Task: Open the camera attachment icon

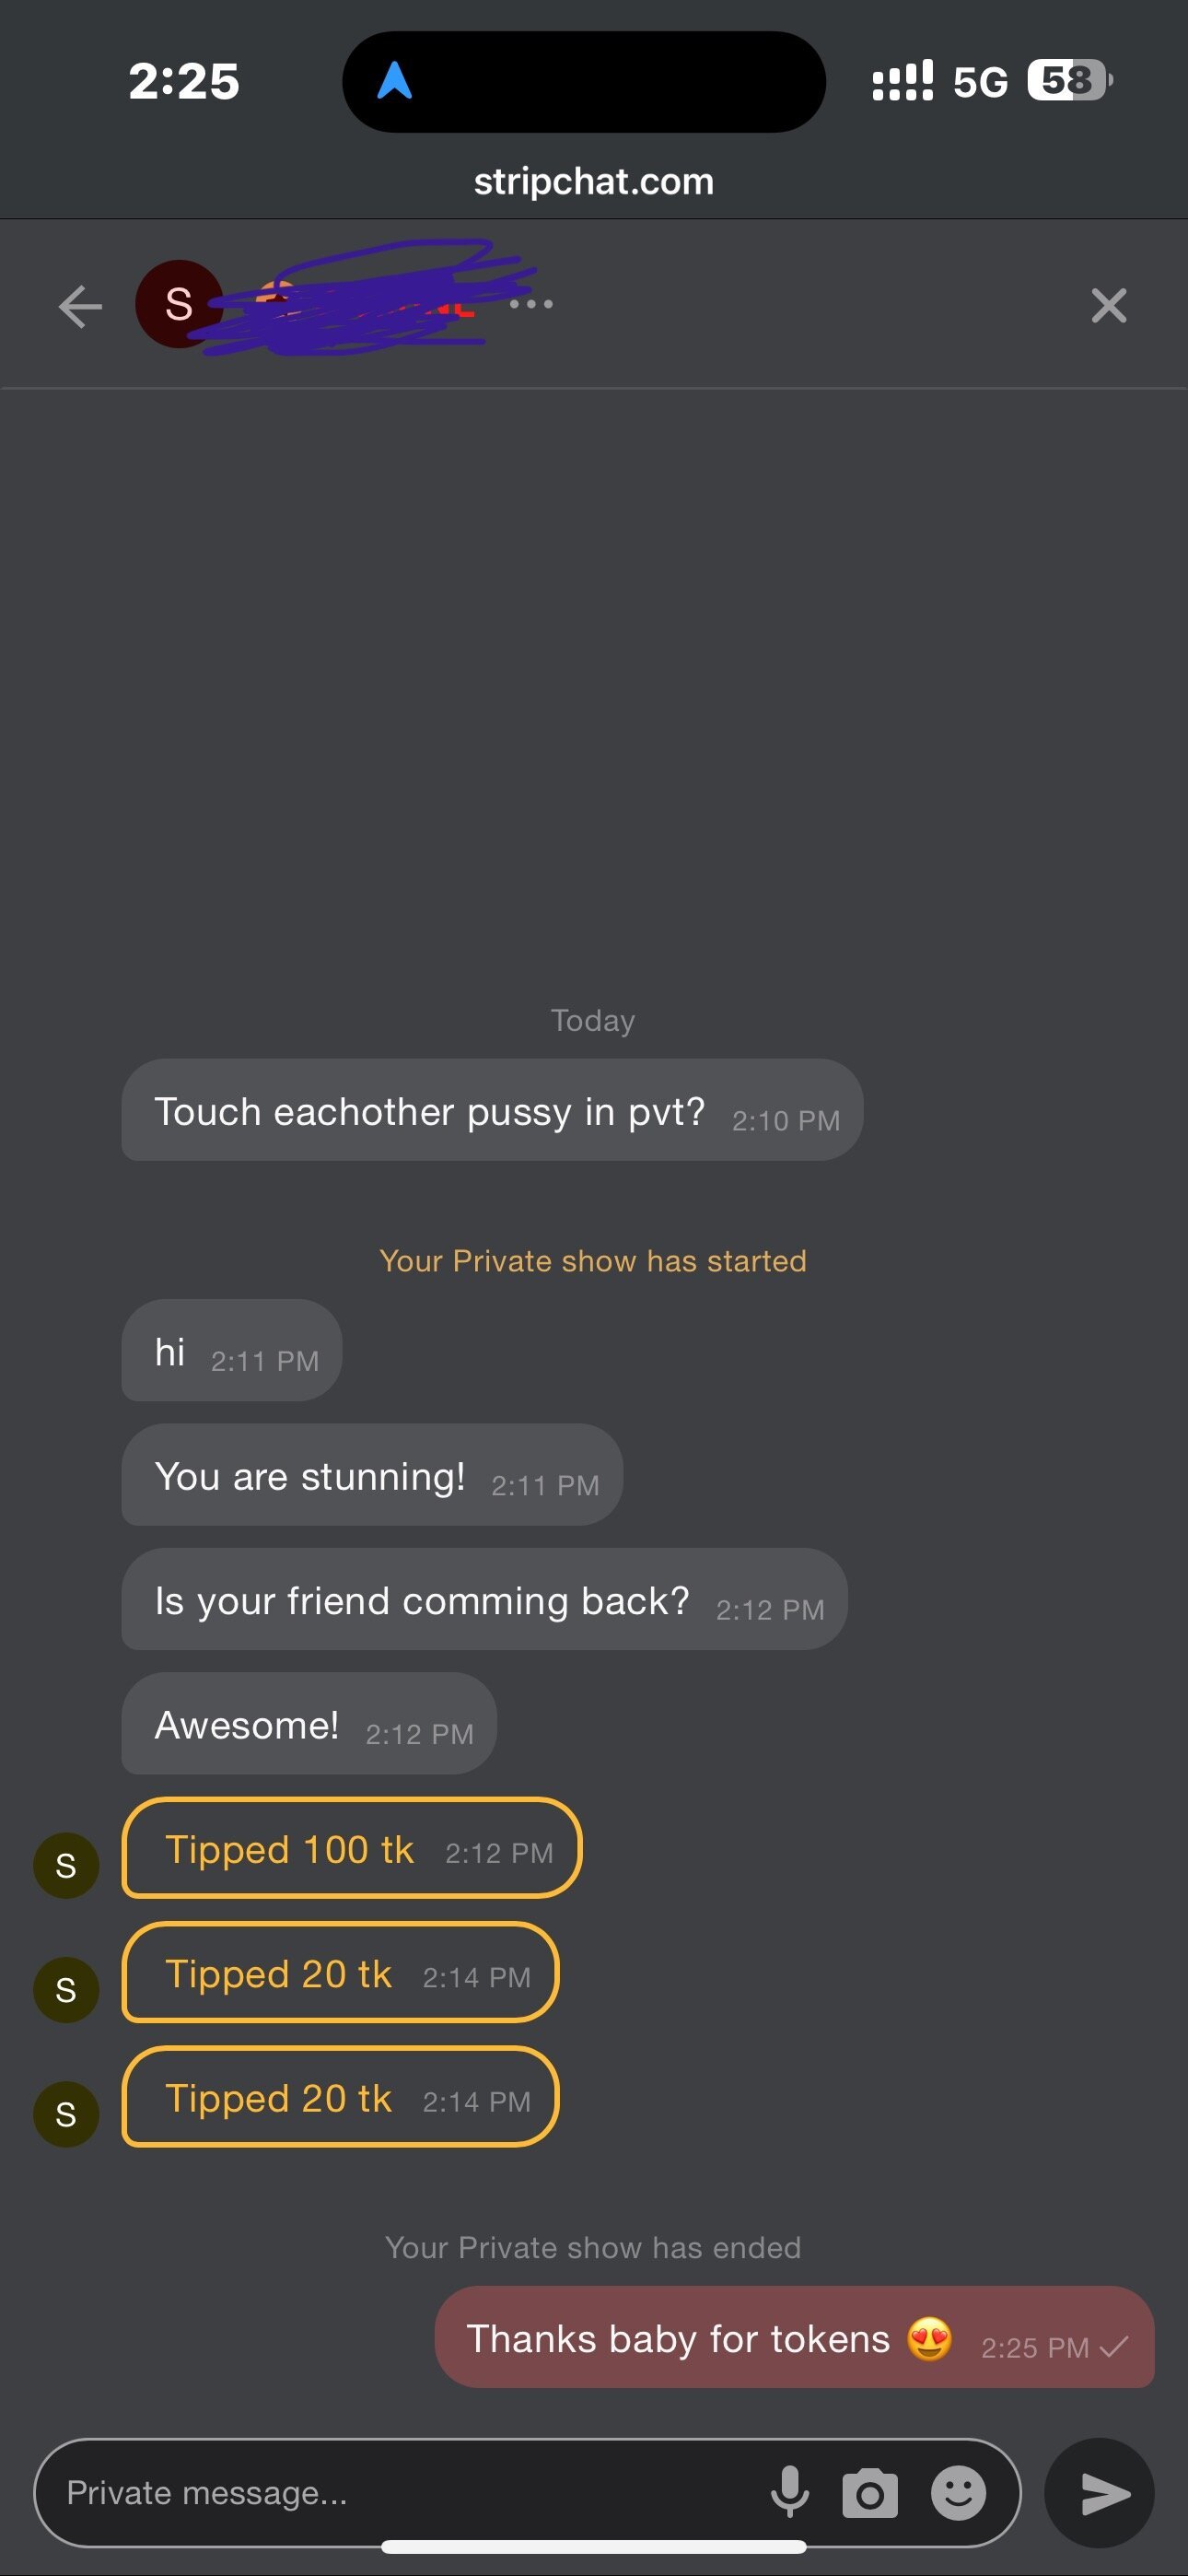Action: coord(870,2493)
